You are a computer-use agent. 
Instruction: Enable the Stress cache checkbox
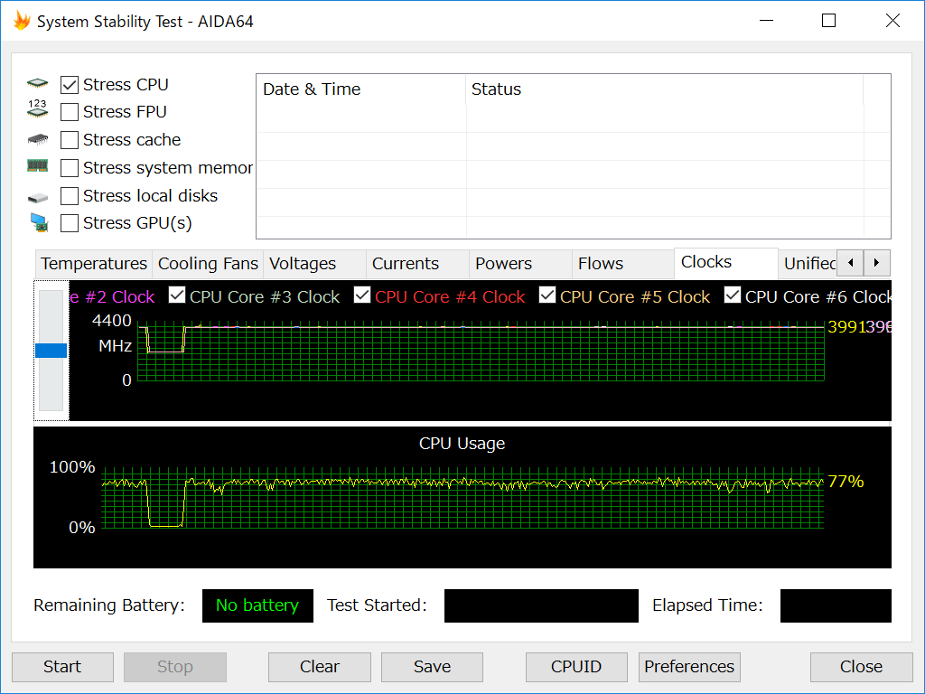tap(69, 140)
